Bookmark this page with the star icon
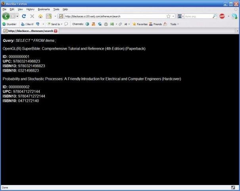 tap(168, 16)
